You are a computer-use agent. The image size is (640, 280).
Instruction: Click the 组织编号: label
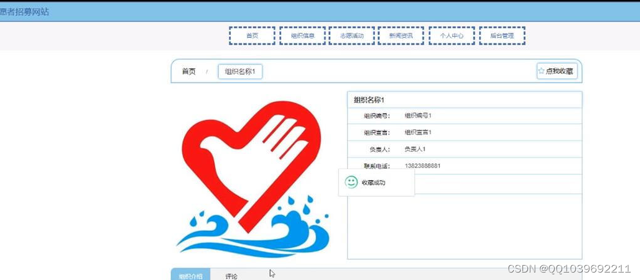pyautogui.click(x=377, y=115)
